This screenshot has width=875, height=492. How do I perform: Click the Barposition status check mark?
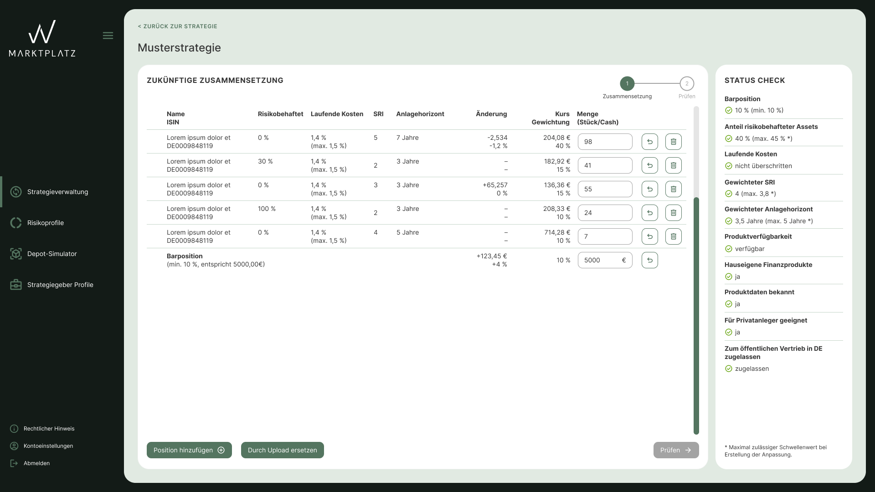[x=728, y=110]
